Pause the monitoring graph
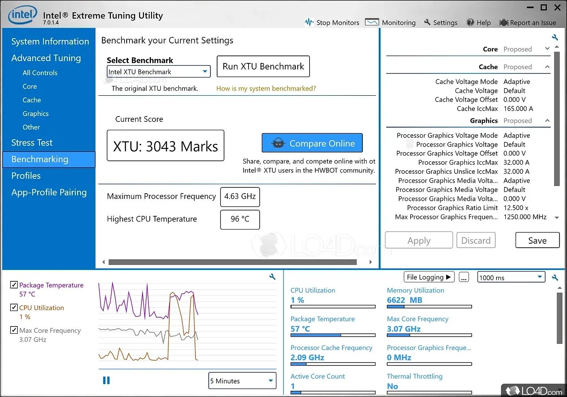The width and height of the screenshot is (567, 397). click(x=106, y=380)
